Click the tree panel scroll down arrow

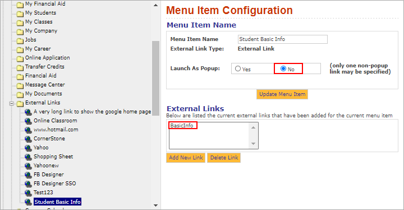[x=155, y=206]
